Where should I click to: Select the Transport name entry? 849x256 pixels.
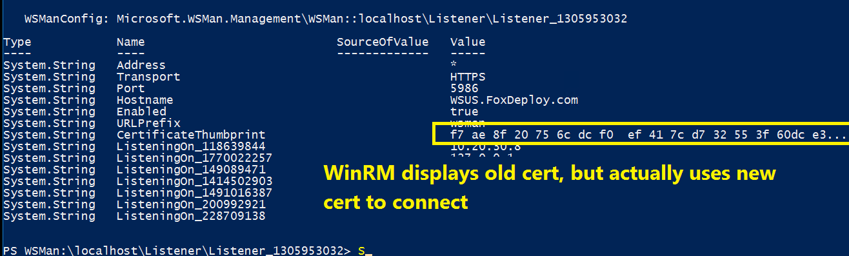148,77
